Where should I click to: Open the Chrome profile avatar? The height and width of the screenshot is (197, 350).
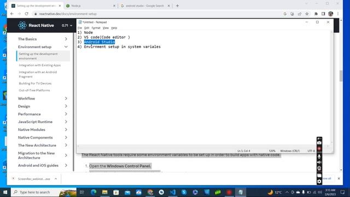tap(330, 14)
